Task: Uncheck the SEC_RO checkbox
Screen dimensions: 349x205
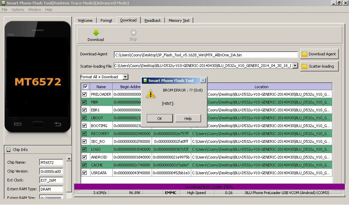Action: point(85,141)
